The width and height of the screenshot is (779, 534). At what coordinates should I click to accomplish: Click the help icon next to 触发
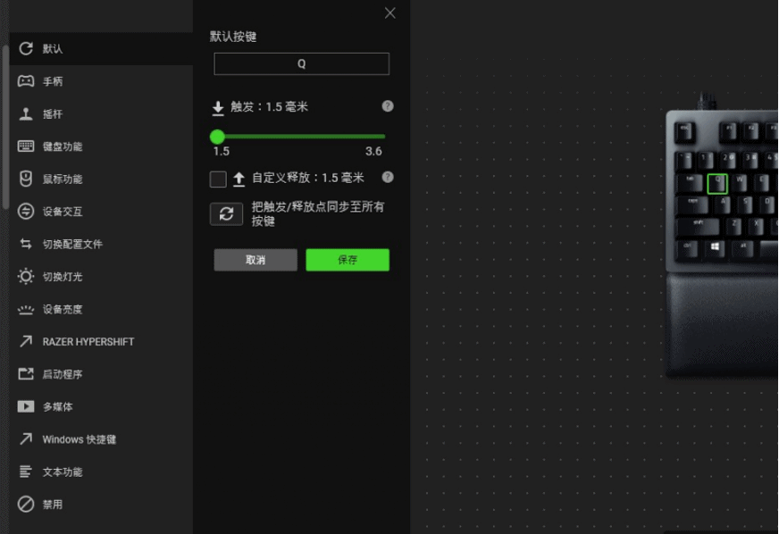387,105
